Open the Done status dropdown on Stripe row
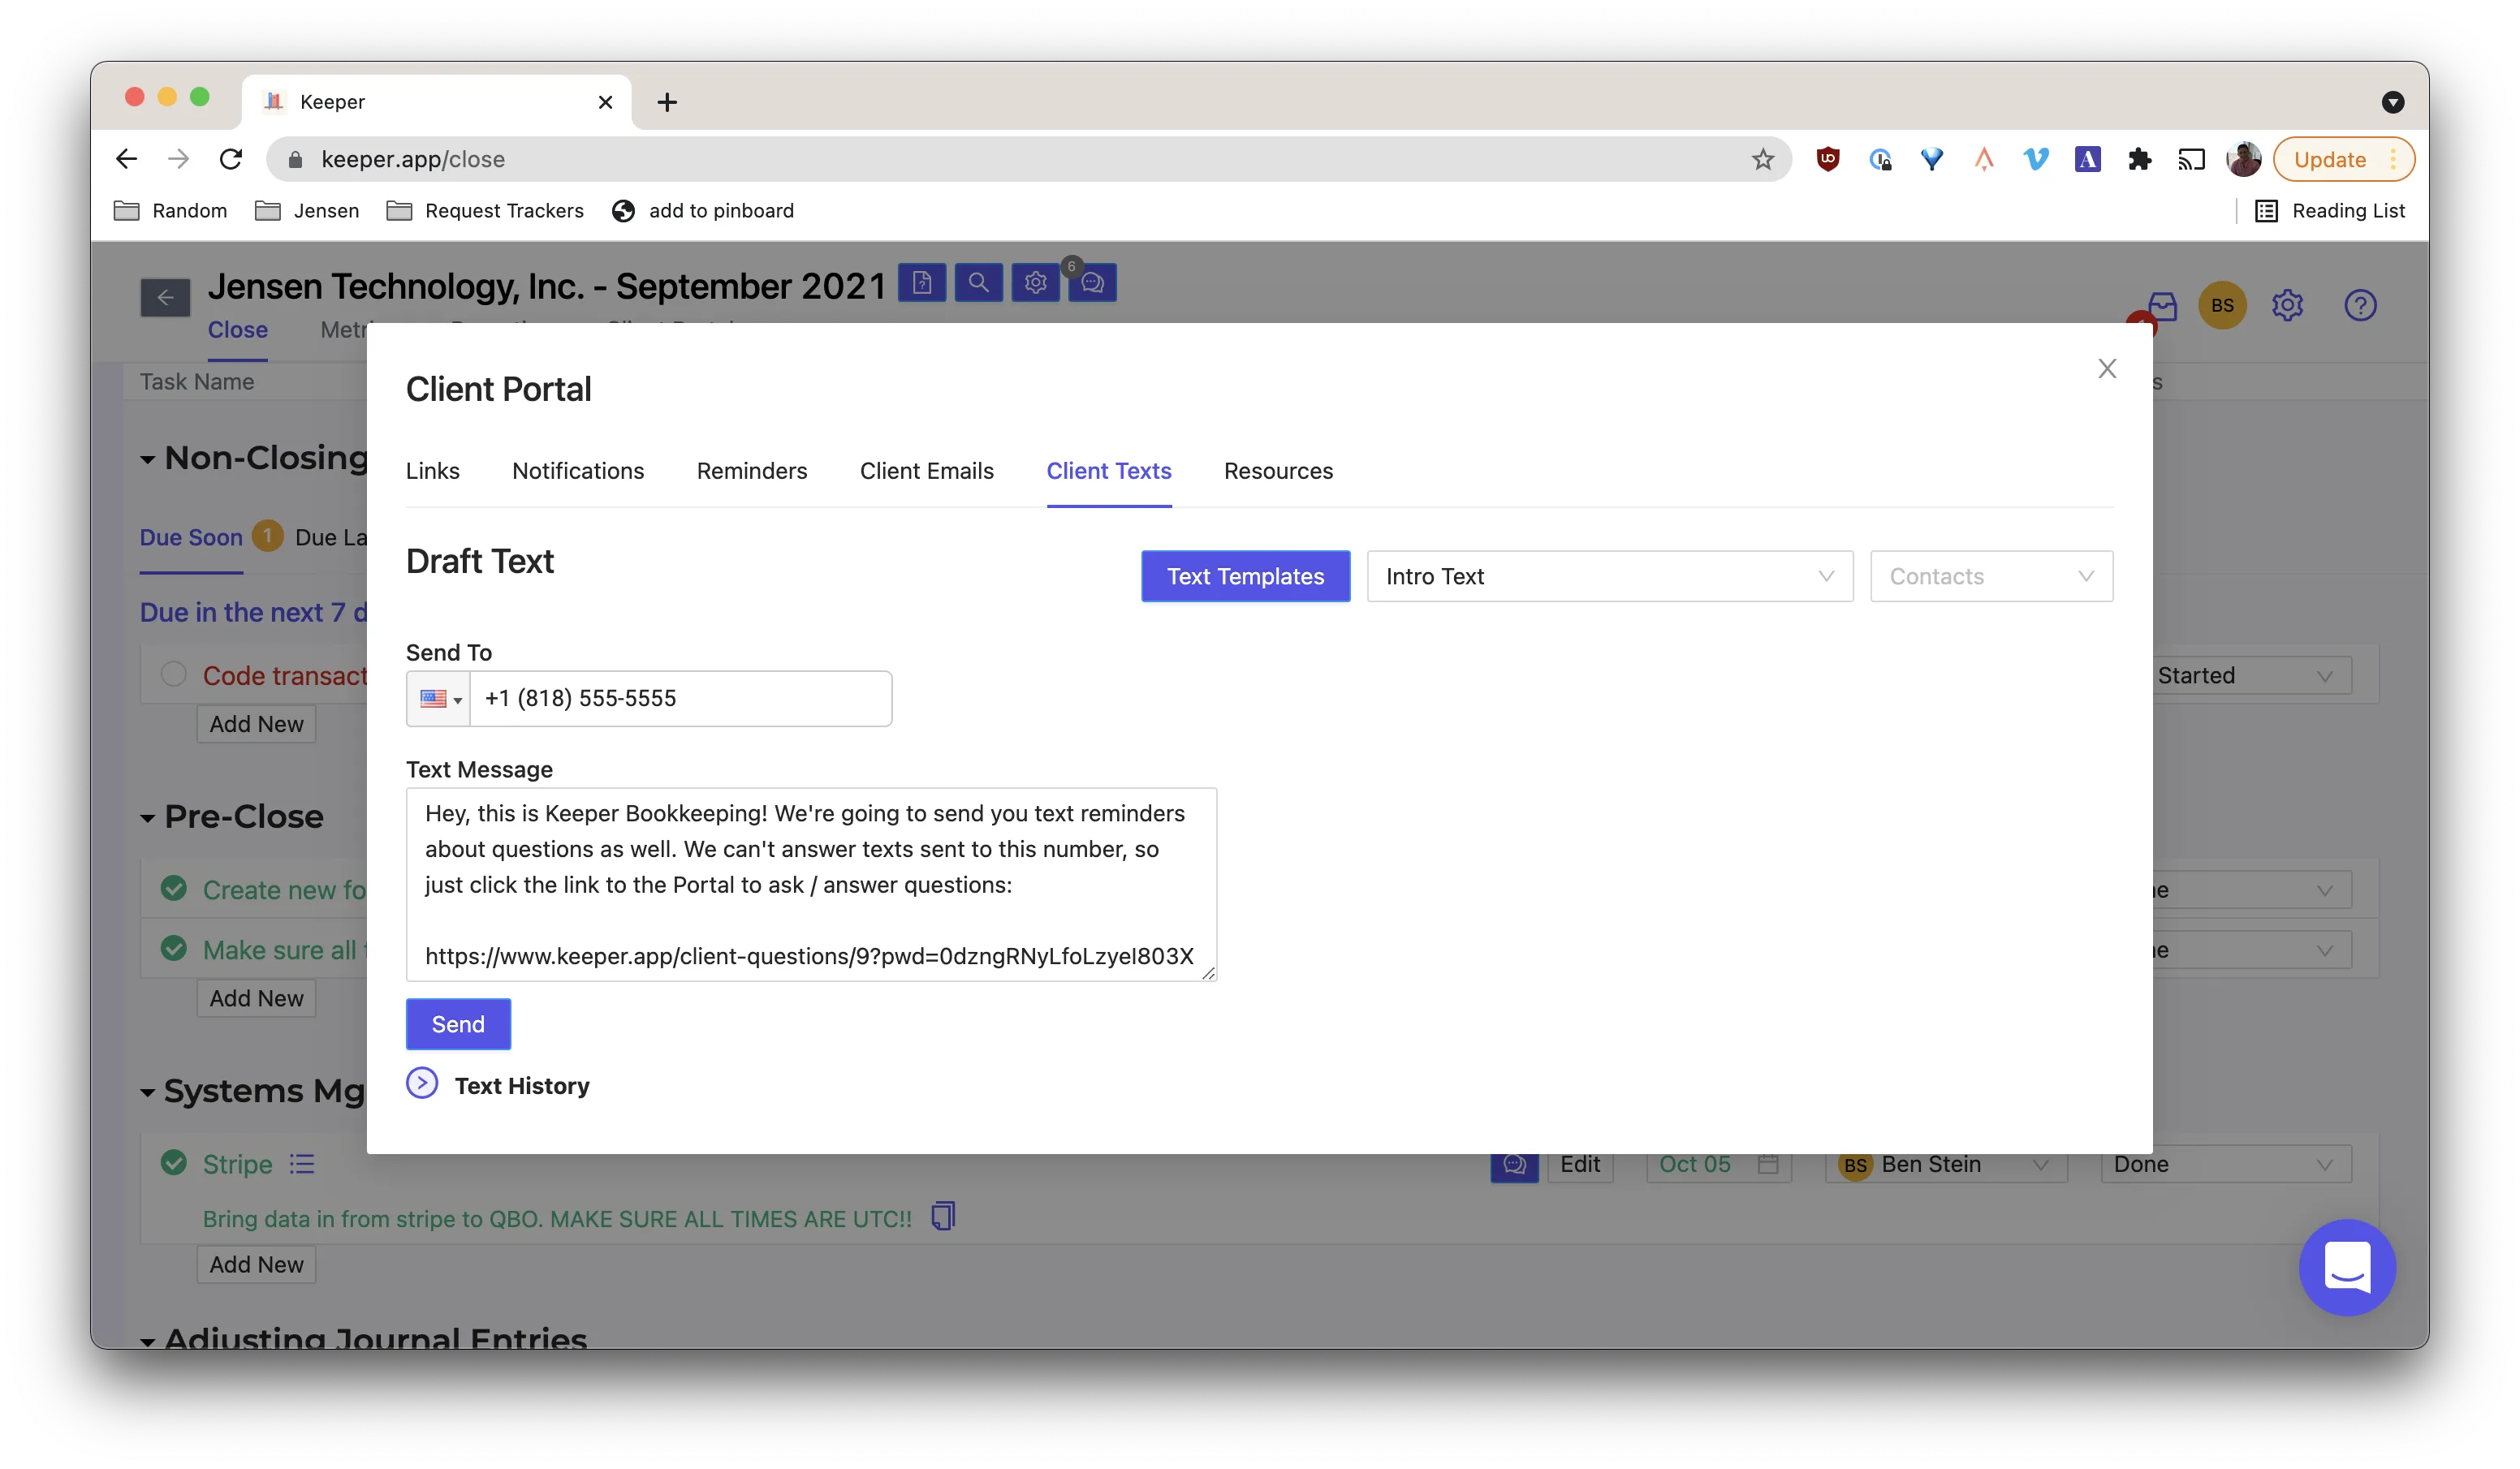 click(2226, 1164)
